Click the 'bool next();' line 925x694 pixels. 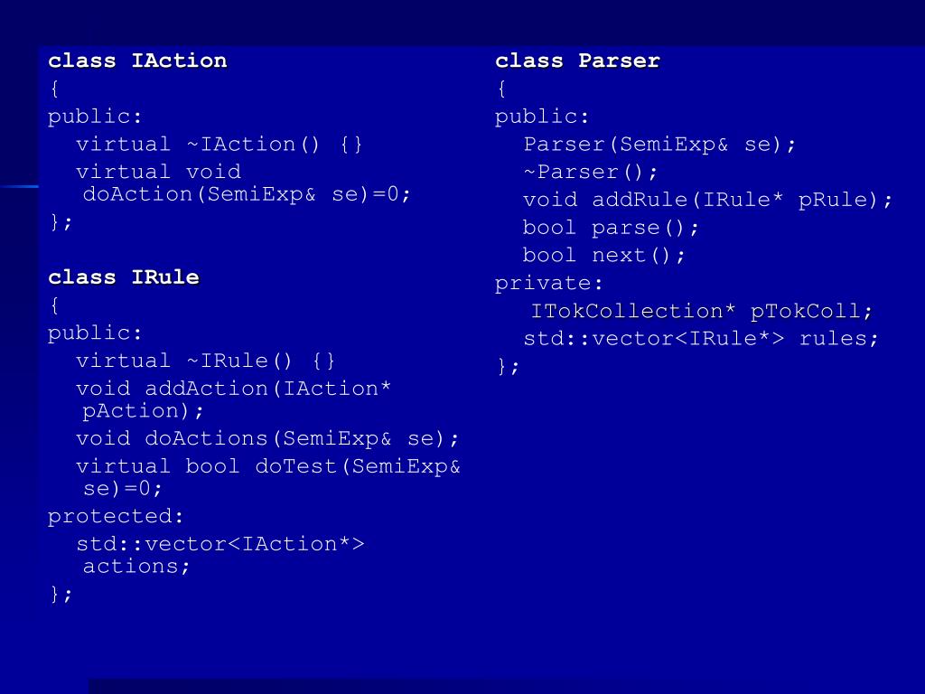(604, 255)
